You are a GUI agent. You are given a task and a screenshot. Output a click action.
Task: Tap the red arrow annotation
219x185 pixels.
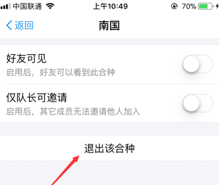65,170
